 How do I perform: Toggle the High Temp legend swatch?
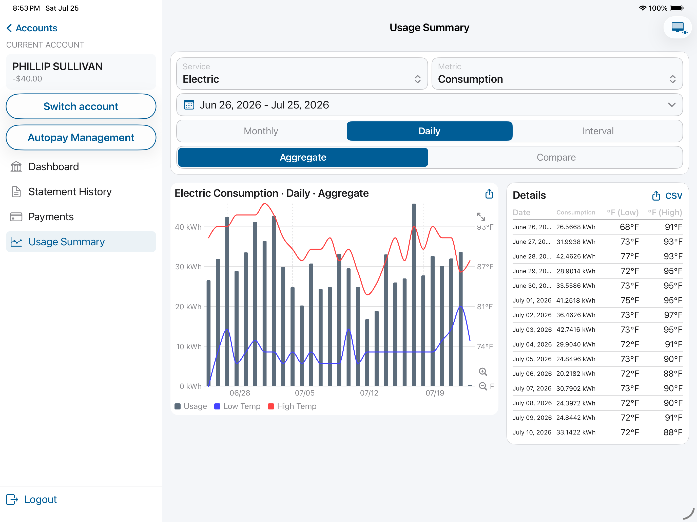271,406
